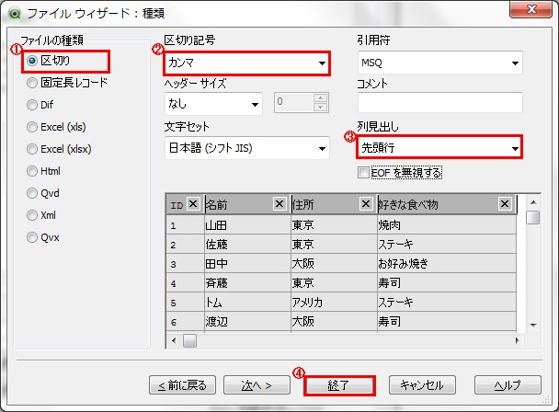Click the QlikView icon in the title bar

(x=14, y=11)
